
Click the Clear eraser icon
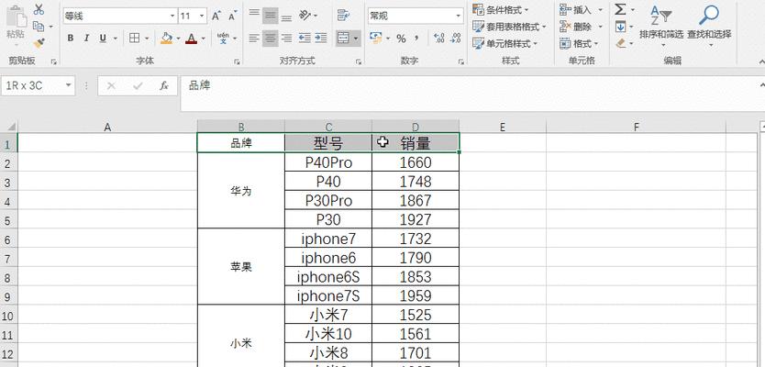pyautogui.click(x=621, y=43)
